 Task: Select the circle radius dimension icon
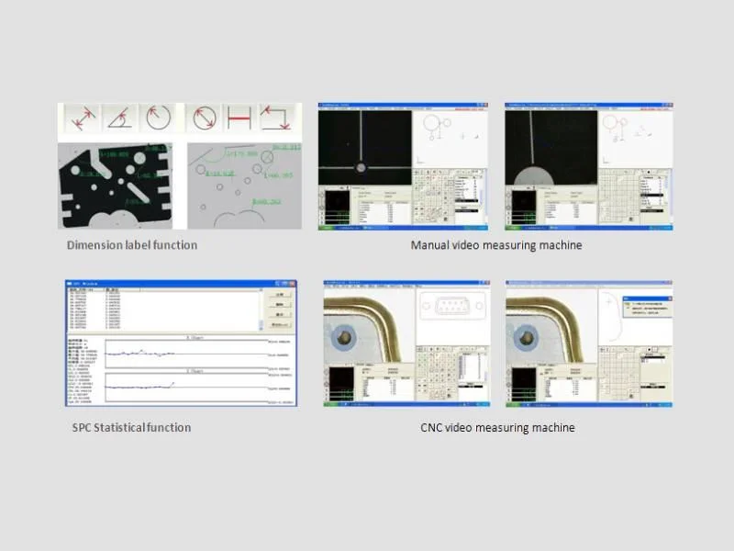click(158, 118)
